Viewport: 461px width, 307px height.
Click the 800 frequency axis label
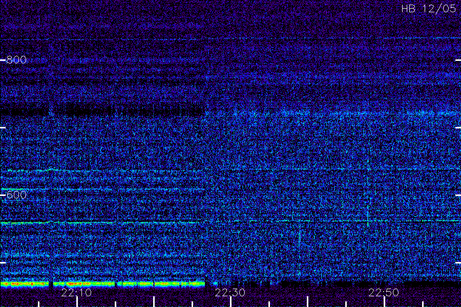coord(16,60)
